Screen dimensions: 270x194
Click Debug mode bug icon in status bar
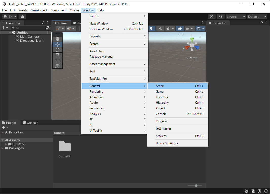pyautogui.click(x=246, y=191)
